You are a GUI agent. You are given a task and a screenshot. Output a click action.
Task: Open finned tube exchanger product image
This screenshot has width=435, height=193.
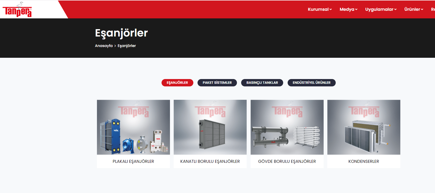[x=210, y=127]
